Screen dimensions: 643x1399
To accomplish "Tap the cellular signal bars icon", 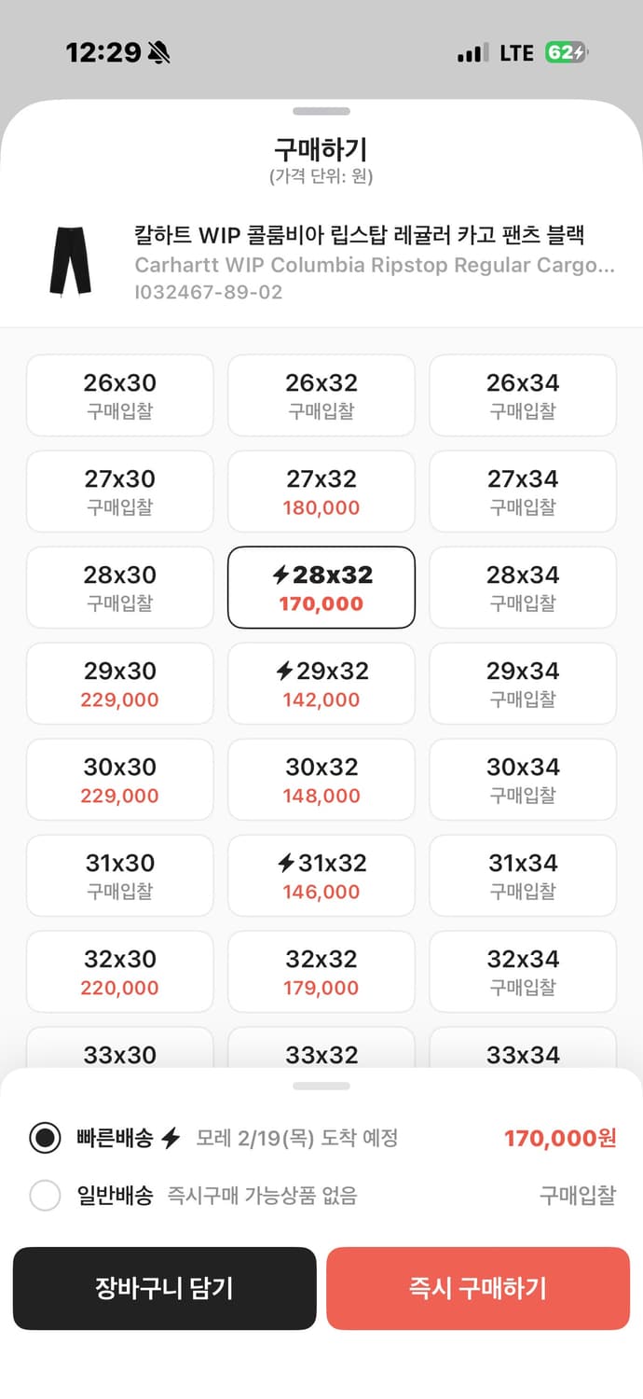I will coord(472,54).
